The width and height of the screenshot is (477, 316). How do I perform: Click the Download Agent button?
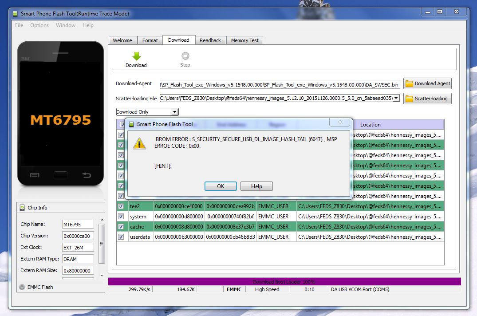[x=427, y=83]
